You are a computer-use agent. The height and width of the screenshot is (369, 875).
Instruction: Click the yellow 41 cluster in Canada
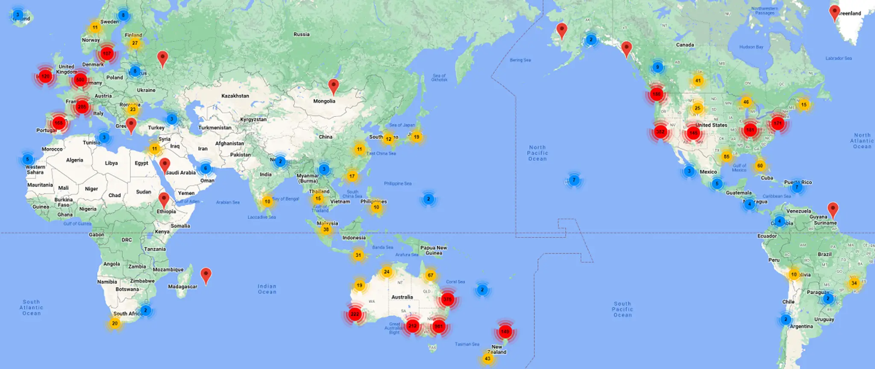point(698,81)
